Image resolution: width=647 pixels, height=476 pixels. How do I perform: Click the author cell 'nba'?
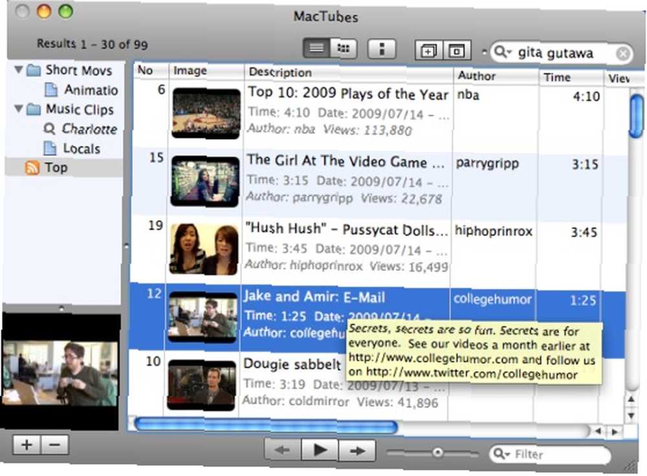pyautogui.click(x=468, y=95)
